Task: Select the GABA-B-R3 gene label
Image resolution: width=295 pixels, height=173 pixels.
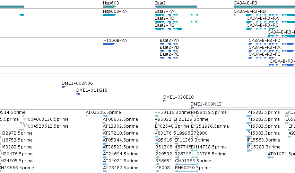Action: tap(245, 3)
